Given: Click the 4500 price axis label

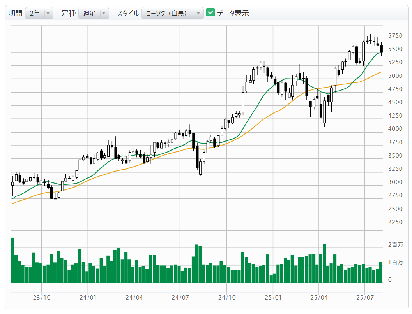Looking at the screenshot, I should [x=395, y=102].
